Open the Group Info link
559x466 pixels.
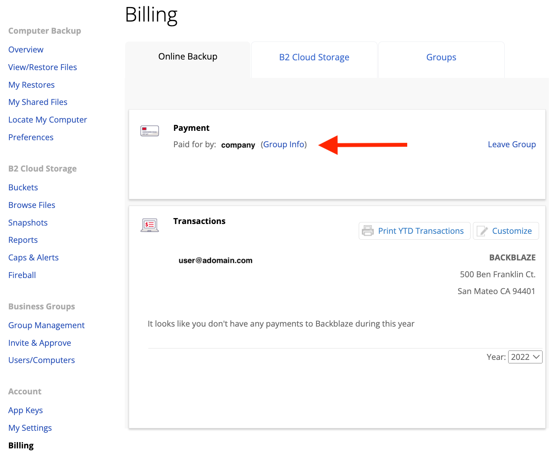tap(284, 144)
